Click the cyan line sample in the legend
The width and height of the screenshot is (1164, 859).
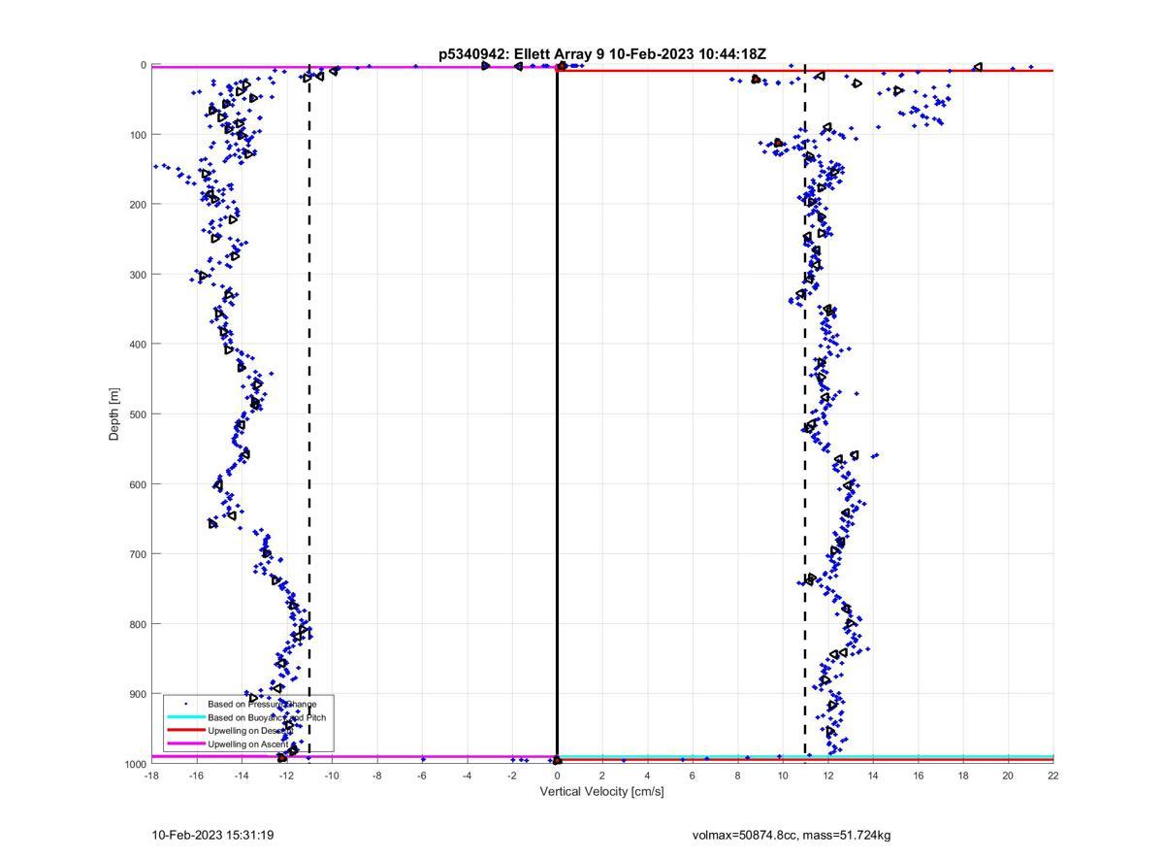pos(185,717)
